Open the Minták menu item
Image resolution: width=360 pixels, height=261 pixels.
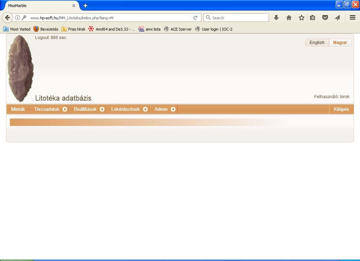18,109
